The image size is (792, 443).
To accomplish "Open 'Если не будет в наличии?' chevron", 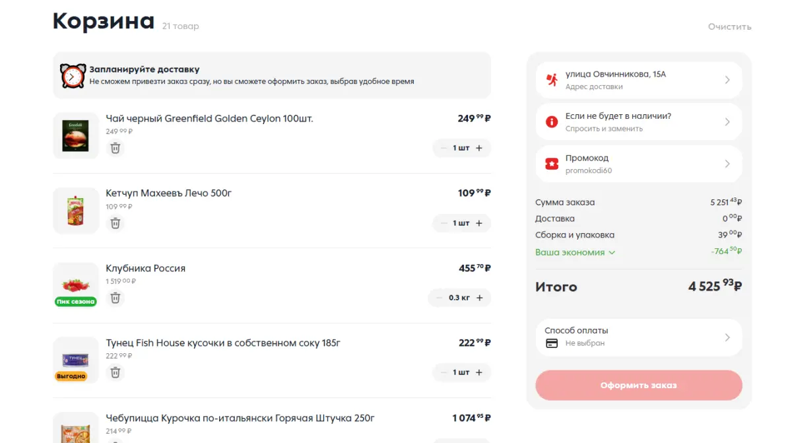I will click(x=727, y=122).
